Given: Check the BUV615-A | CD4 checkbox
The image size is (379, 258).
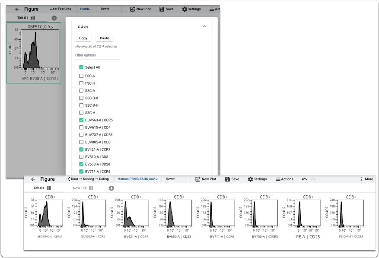Looking at the screenshot, I should [x=81, y=127].
